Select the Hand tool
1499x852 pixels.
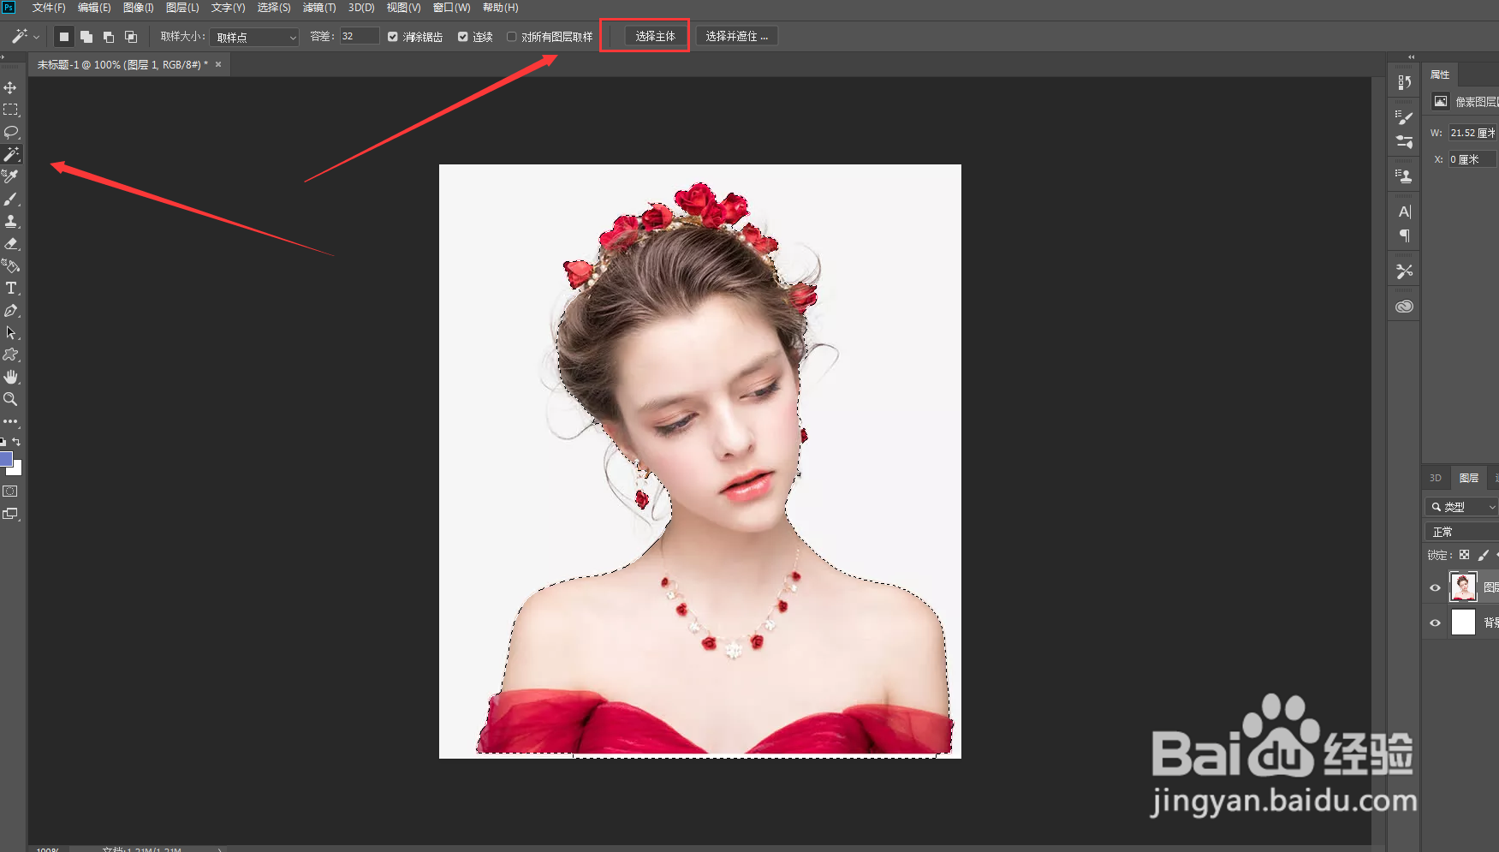point(10,377)
